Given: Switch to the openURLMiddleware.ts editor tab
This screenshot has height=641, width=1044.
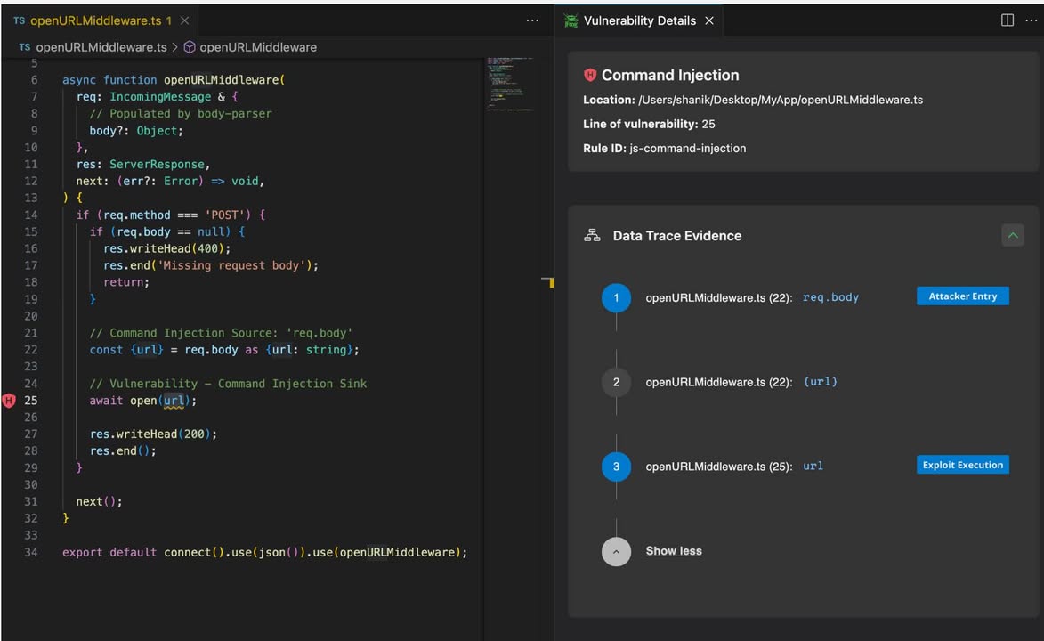Looking at the screenshot, I should (98, 20).
